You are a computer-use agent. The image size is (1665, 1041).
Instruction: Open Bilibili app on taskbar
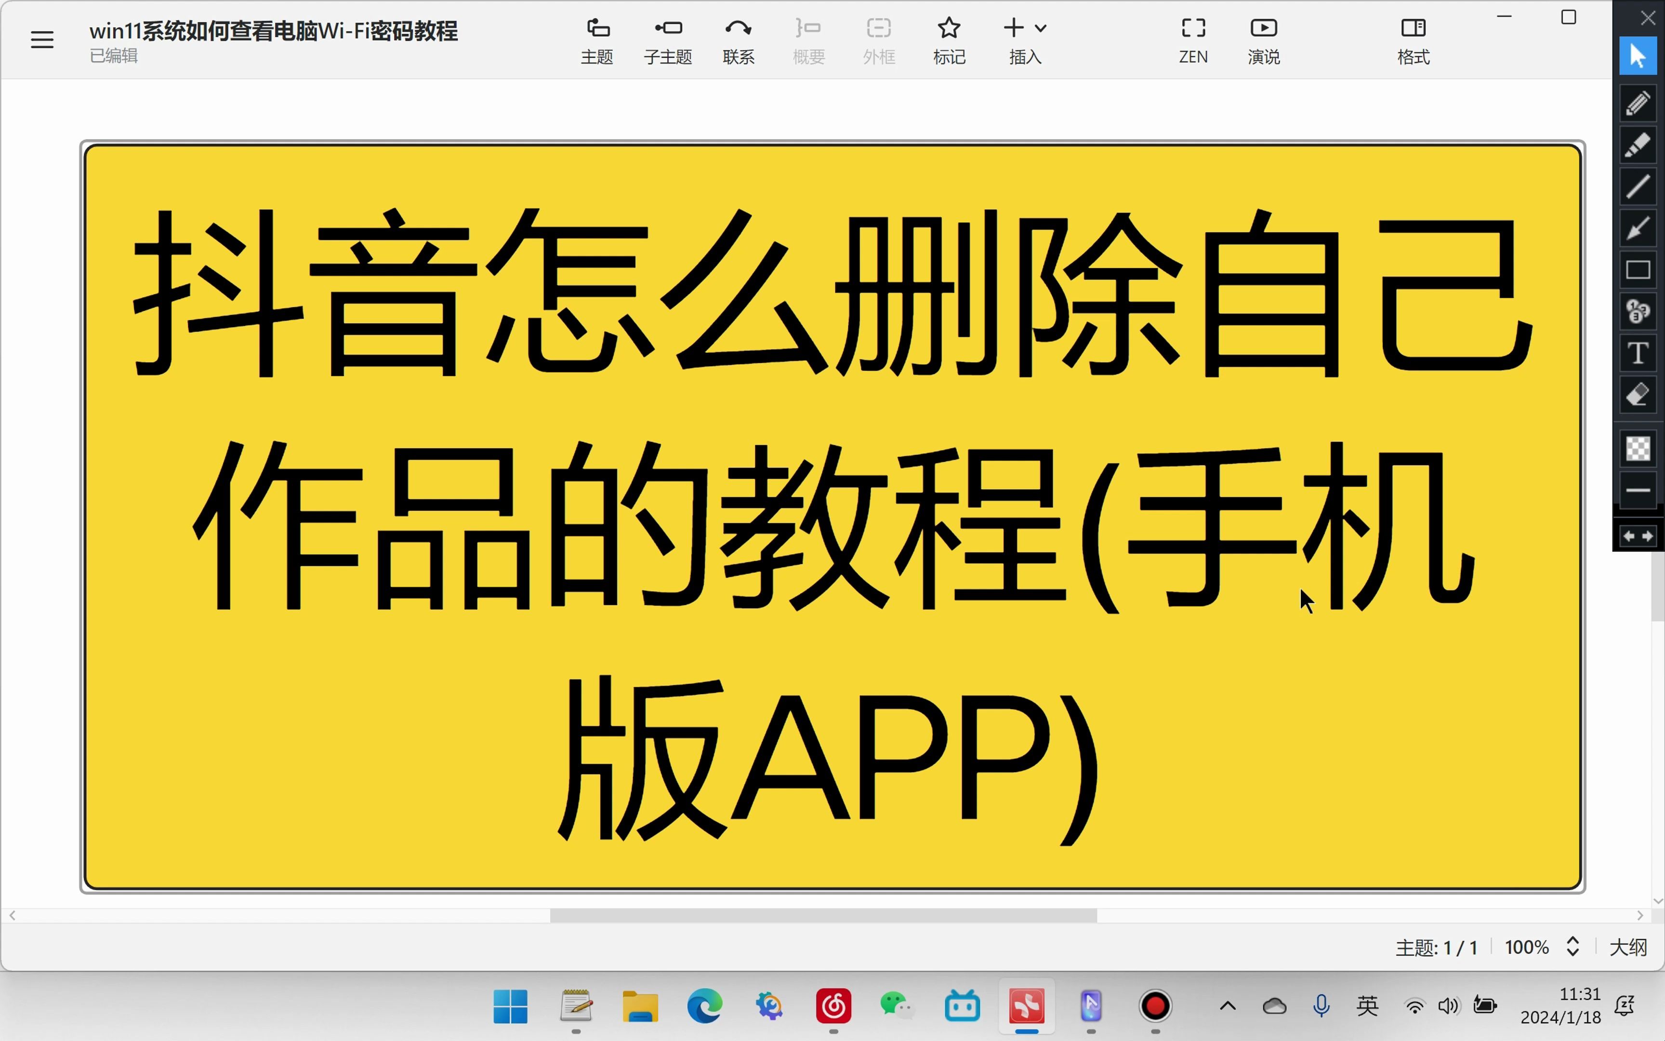tap(963, 1007)
